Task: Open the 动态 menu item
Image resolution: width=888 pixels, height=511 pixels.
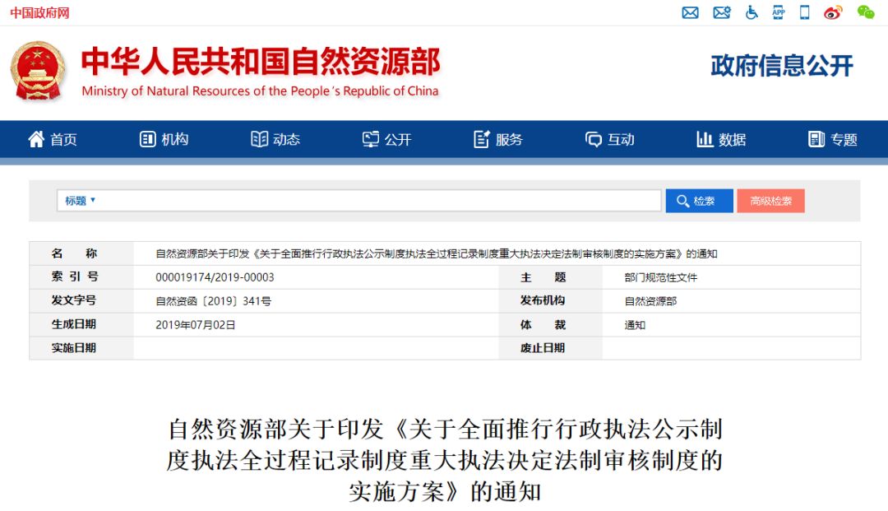Action: pos(287,139)
